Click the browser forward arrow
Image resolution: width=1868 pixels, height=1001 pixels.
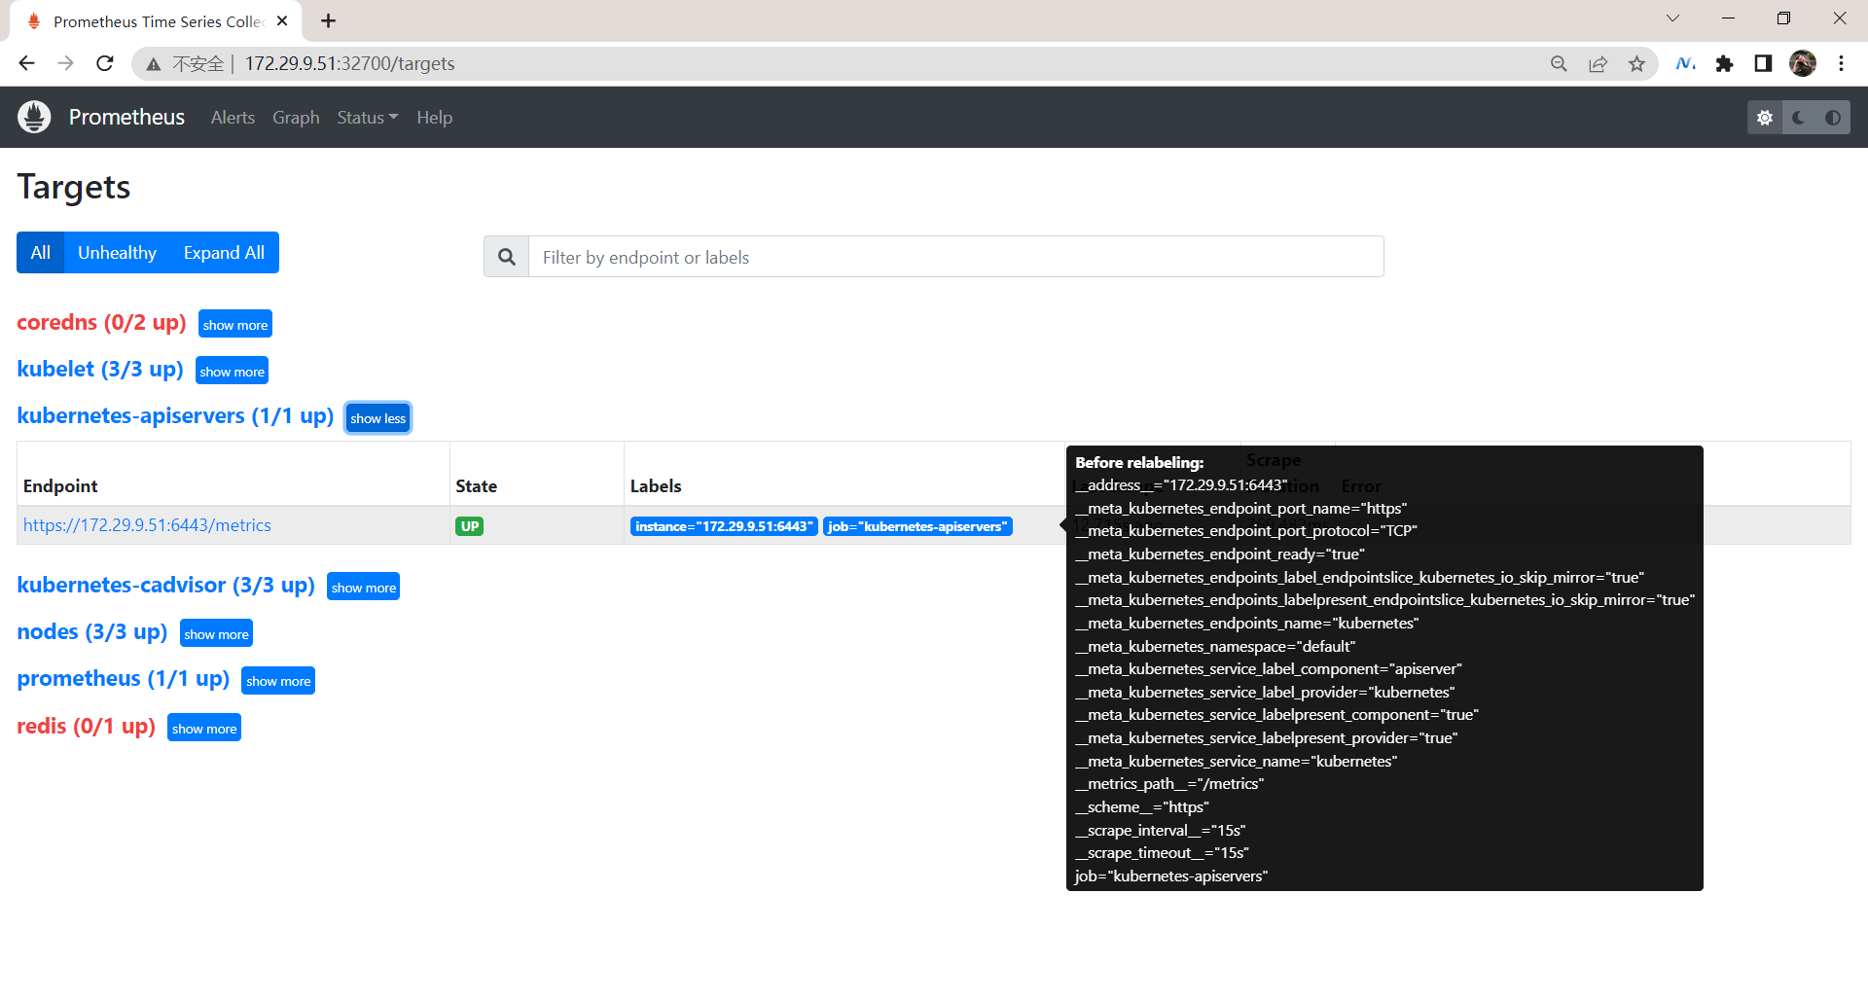[65, 63]
